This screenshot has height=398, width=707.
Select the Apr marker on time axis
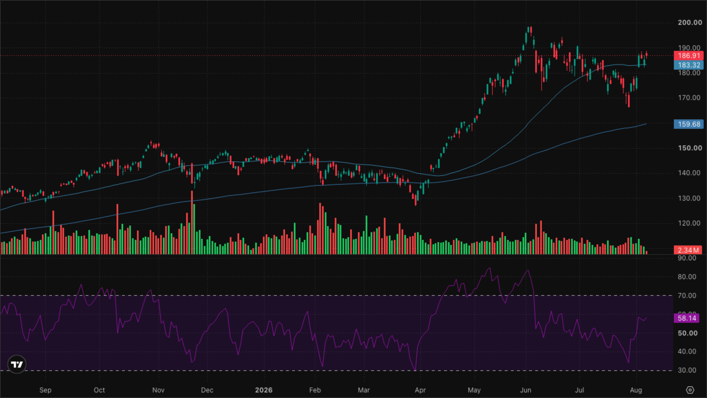click(x=420, y=390)
